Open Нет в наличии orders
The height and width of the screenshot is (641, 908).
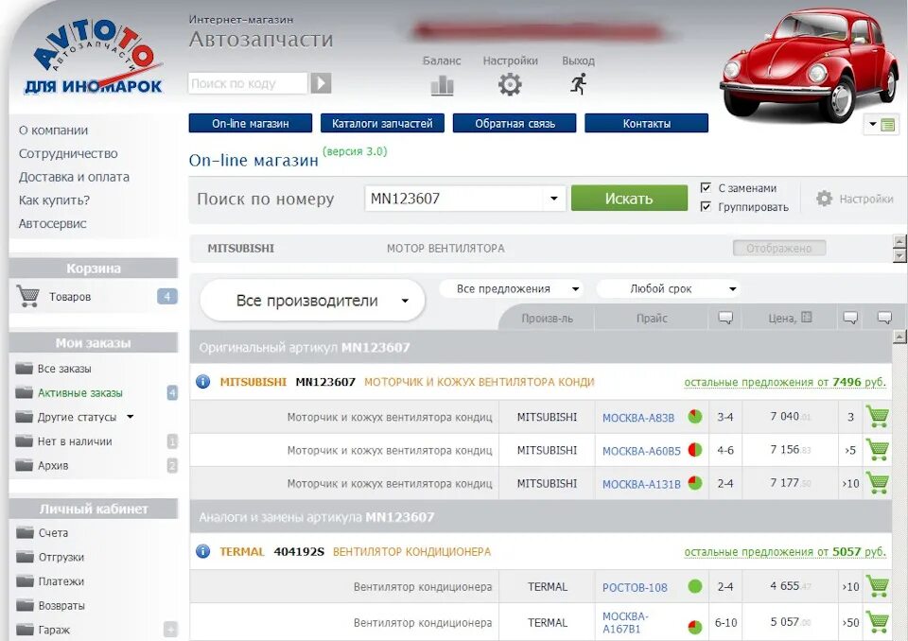click(x=75, y=442)
